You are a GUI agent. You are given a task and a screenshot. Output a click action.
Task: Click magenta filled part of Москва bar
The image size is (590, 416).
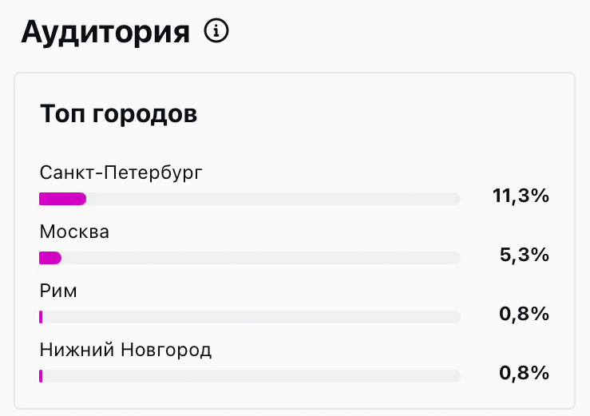(x=49, y=258)
